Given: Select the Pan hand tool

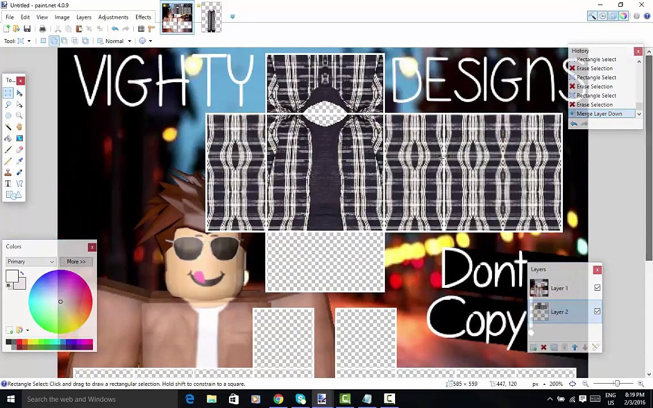Looking at the screenshot, I should point(20,127).
